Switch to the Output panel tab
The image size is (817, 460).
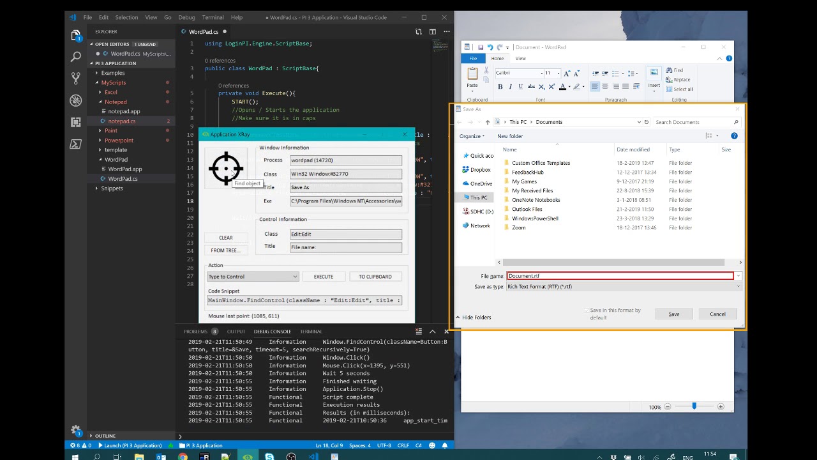point(236,332)
